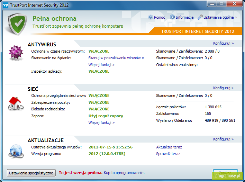245x182 pixels.
Task: Open Konfiguruj for the Aktualizacje section
Action: [223, 139]
